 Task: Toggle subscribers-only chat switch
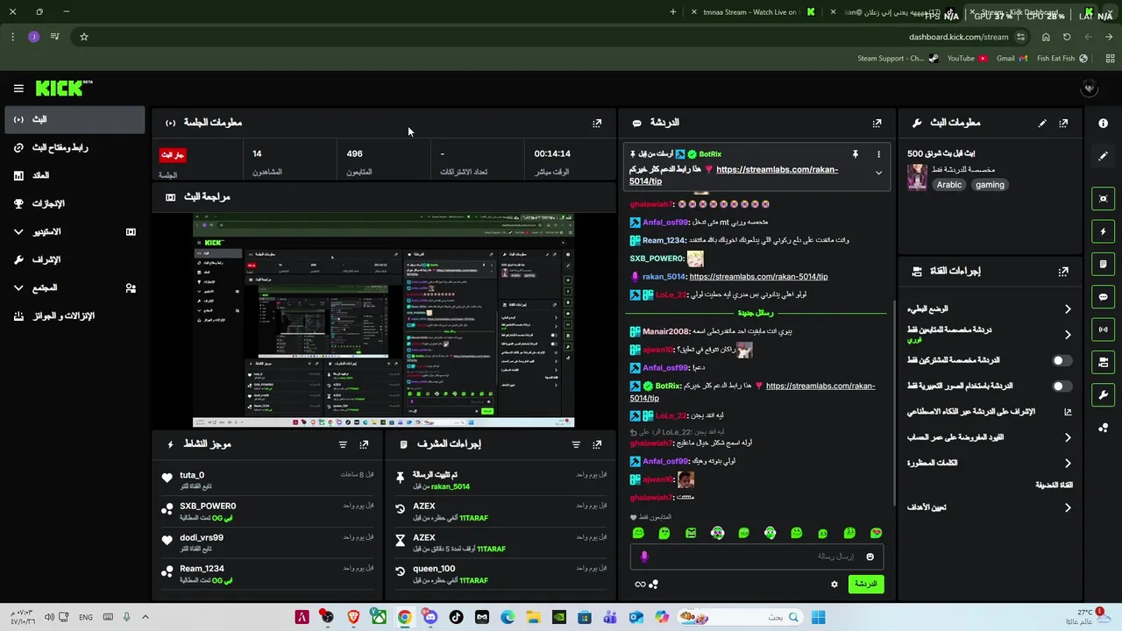[1061, 360]
